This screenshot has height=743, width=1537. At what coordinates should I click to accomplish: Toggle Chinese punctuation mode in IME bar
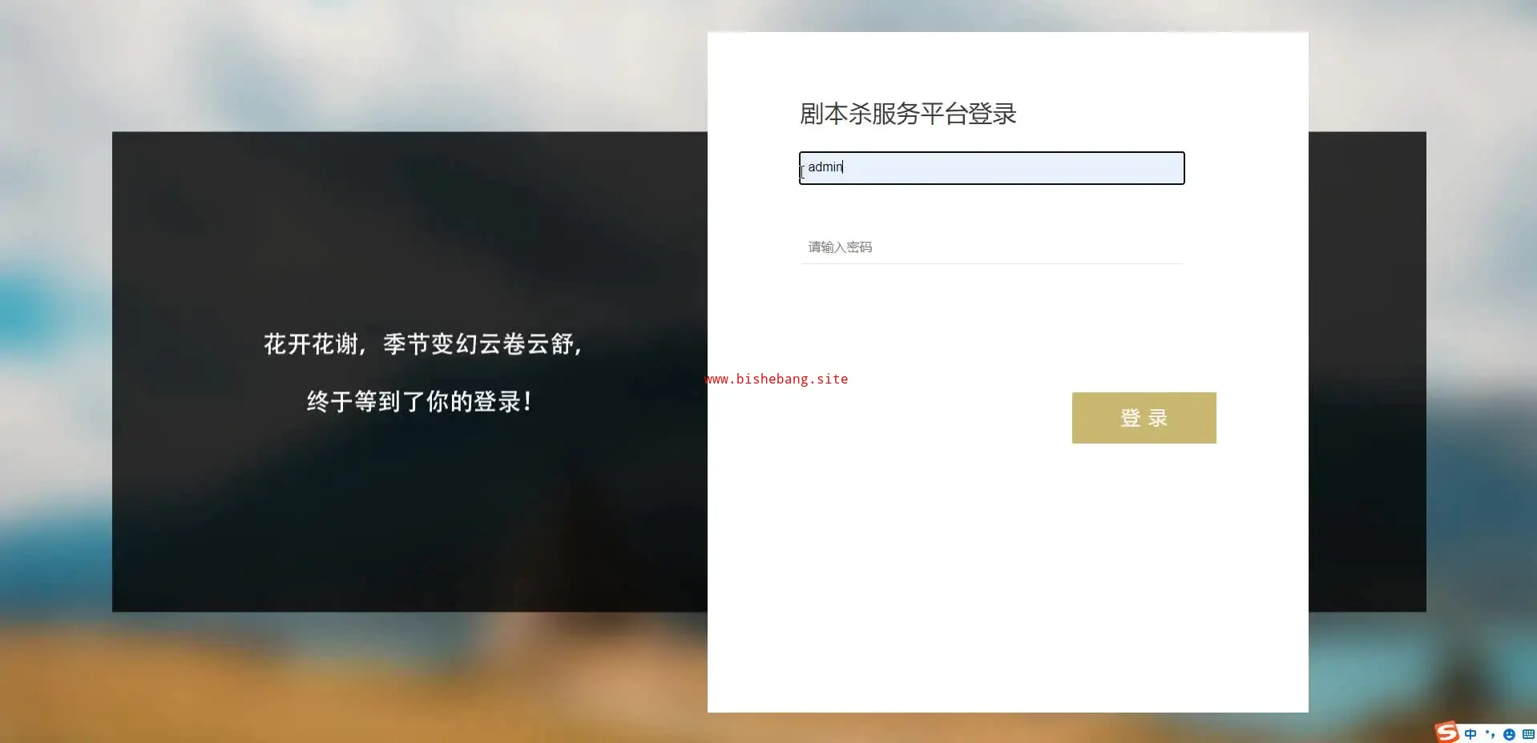pos(1490,734)
